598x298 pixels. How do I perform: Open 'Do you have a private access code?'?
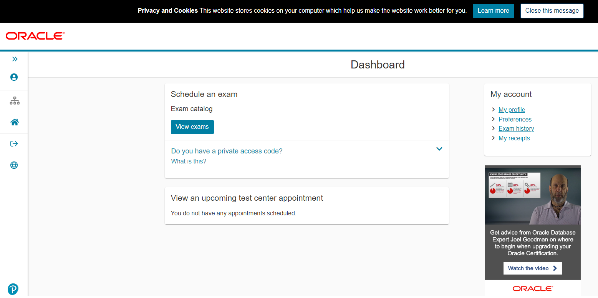tap(227, 151)
